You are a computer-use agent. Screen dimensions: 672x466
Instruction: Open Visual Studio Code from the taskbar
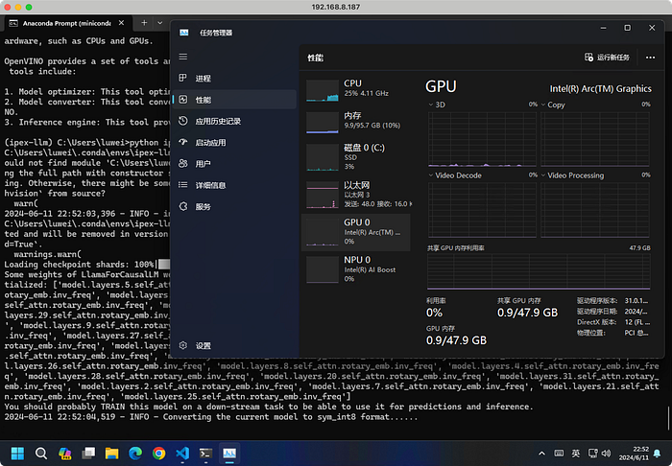point(182,454)
